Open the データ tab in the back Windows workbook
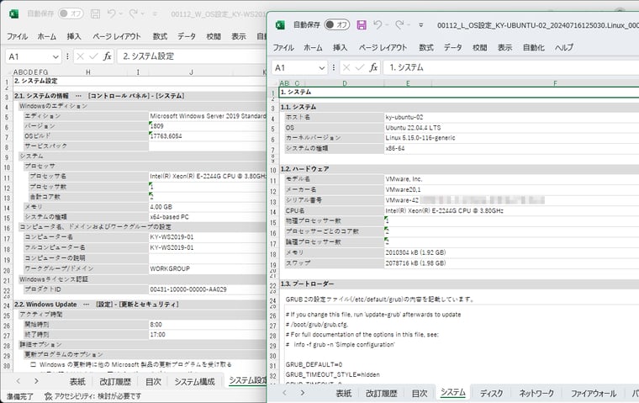 click(187, 37)
